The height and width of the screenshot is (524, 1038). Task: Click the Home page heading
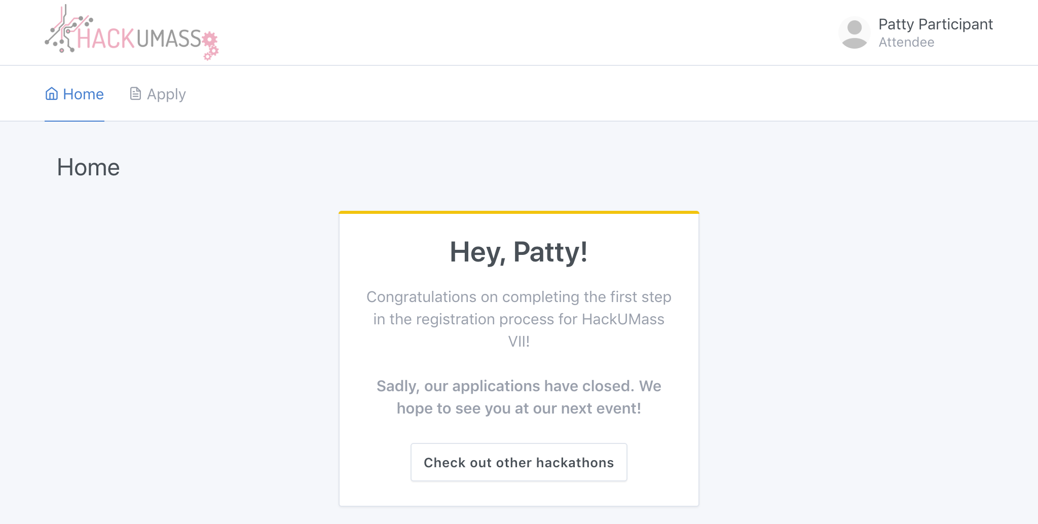pyautogui.click(x=88, y=167)
